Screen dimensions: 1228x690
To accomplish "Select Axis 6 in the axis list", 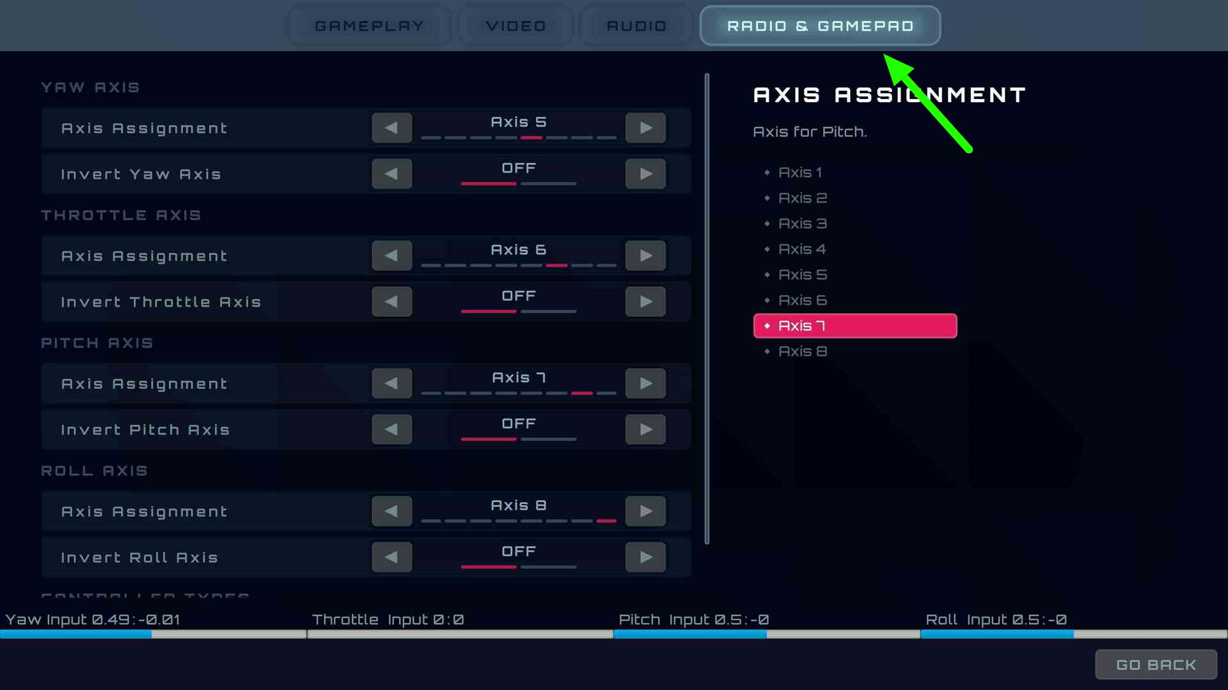I will click(803, 299).
